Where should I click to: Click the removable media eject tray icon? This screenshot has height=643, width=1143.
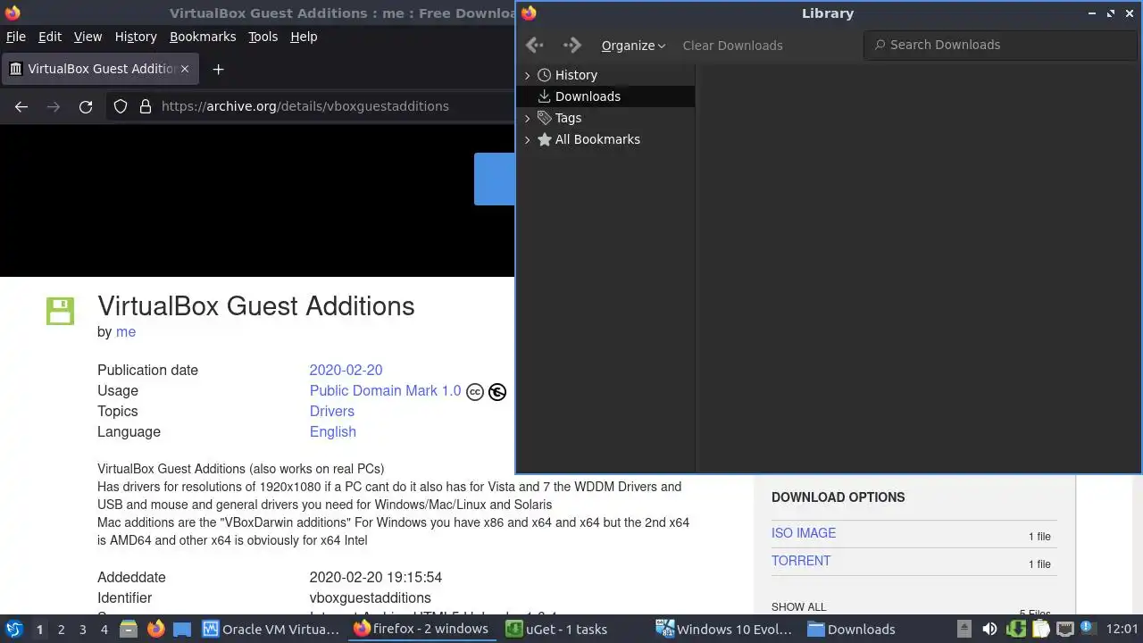pyautogui.click(x=964, y=629)
